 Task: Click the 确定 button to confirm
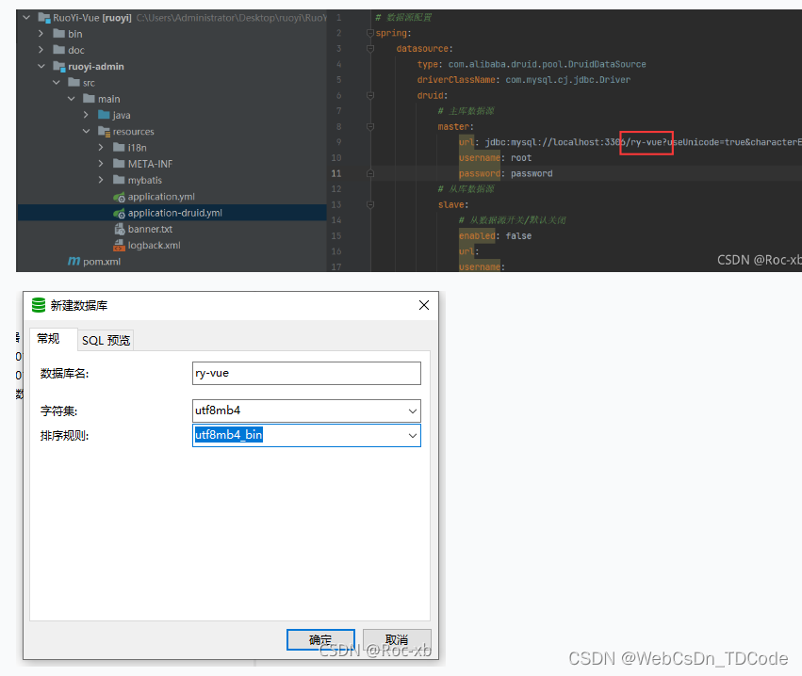tap(320, 638)
